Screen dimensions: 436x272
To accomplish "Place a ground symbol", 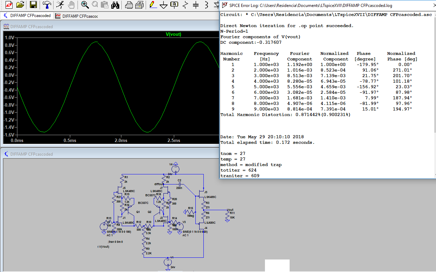I will pyautogui.click(x=163, y=5).
